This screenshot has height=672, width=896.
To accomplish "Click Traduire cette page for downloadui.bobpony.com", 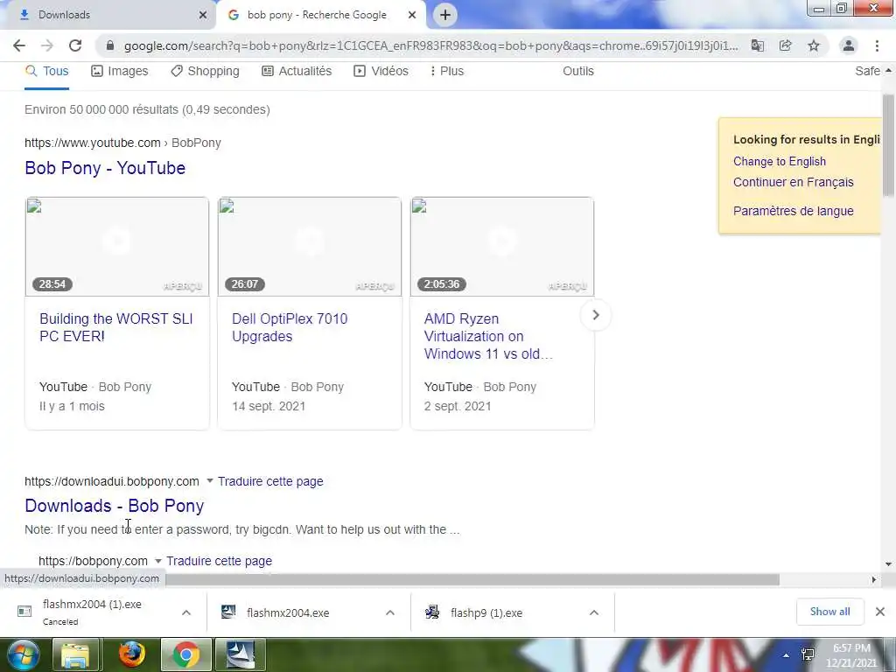I will 270,481.
